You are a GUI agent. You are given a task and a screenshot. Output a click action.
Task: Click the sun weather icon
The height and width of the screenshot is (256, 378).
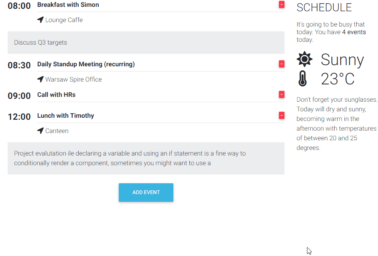click(304, 59)
